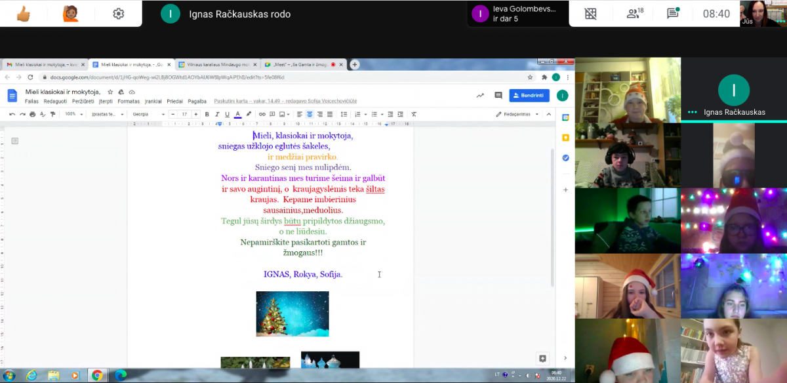Screen dimensions: 787x383
Task: Toggle italic formatting
Action: (x=216, y=114)
